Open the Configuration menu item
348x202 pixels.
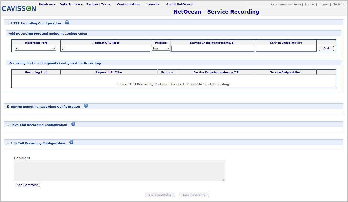(128, 4)
